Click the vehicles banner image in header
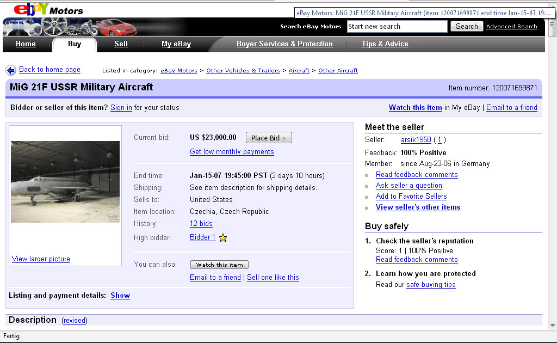 [x=70, y=27]
